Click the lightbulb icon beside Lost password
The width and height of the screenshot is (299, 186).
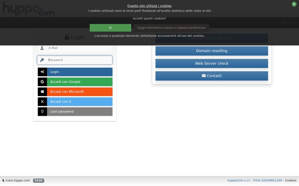click(x=42, y=112)
